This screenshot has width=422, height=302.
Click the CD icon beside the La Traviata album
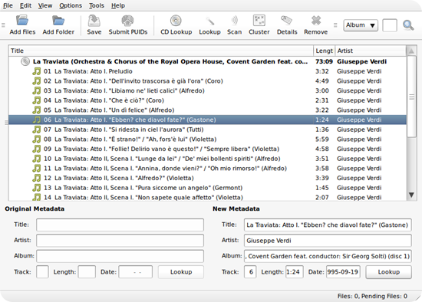[25, 61]
